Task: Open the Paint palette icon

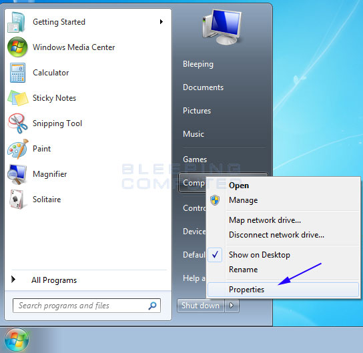Action: (17, 149)
